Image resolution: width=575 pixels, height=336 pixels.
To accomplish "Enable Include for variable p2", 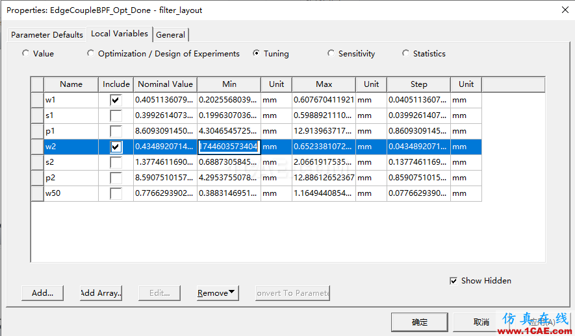I will point(116,178).
